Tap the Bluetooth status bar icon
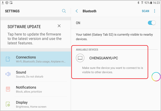The height and width of the screenshot is (111, 161). tap(138, 3)
